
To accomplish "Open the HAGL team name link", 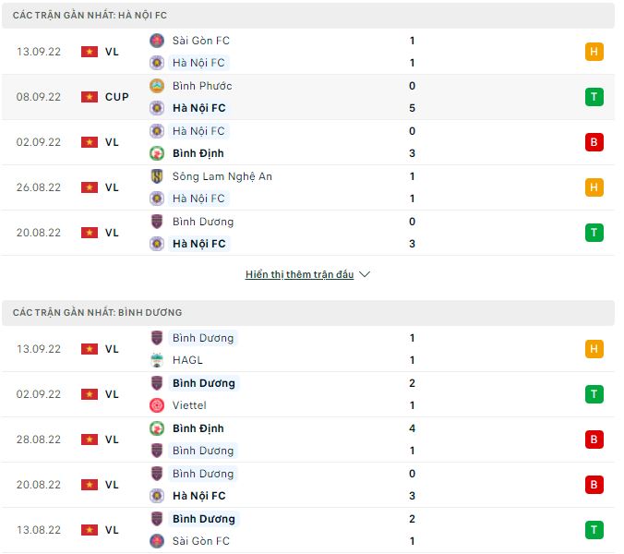I will point(187,360).
